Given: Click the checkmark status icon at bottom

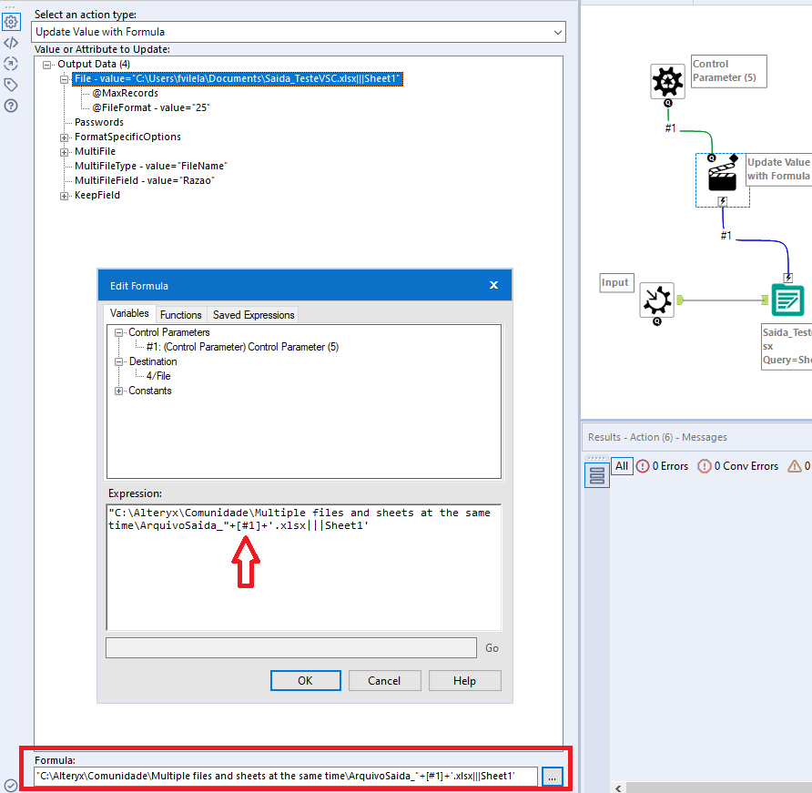Looking at the screenshot, I should (11, 785).
